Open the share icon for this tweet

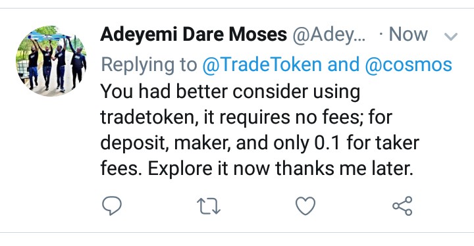[402, 206]
